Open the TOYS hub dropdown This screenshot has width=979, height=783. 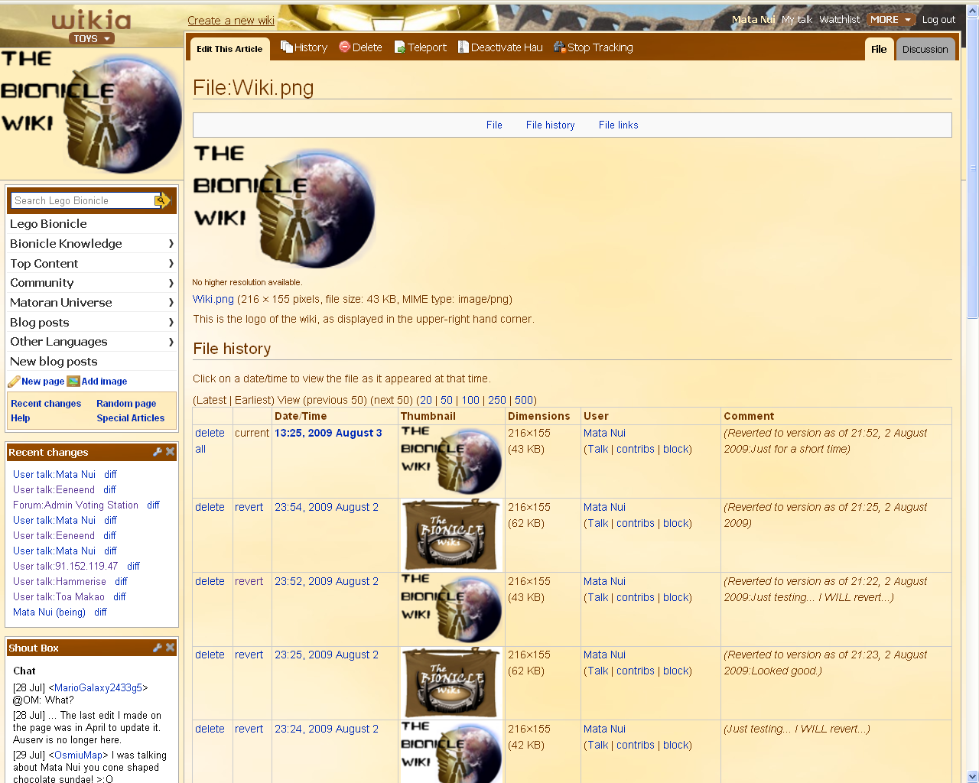92,38
